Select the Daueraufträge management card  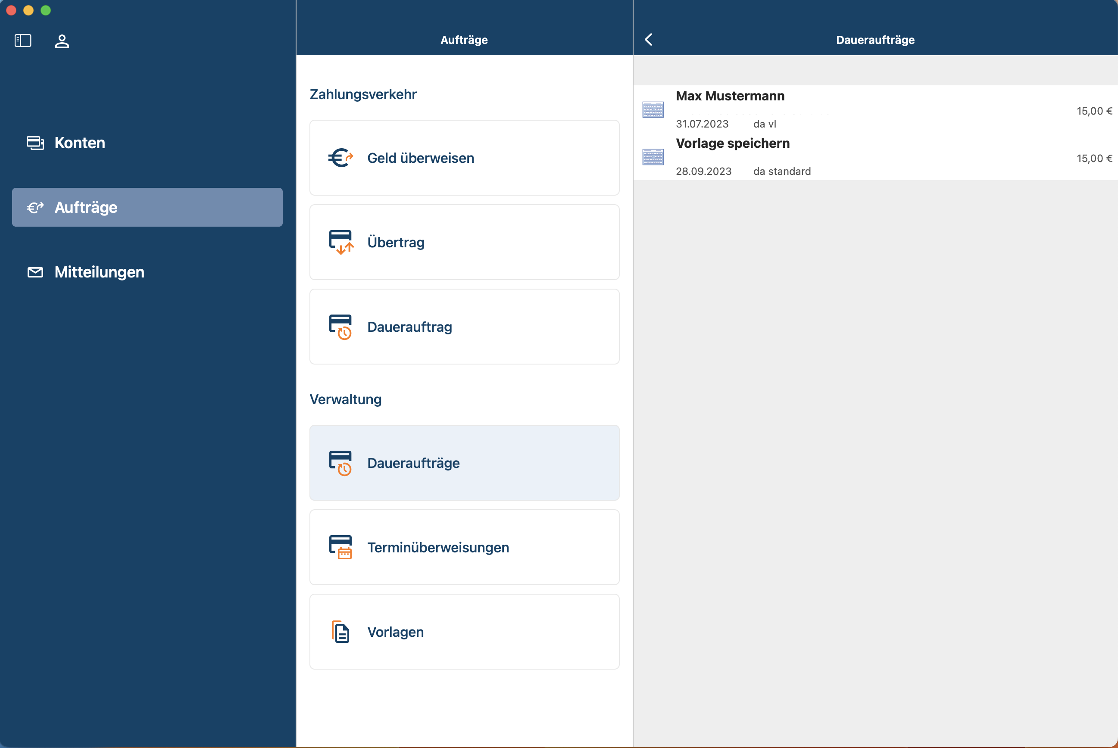tap(464, 463)
